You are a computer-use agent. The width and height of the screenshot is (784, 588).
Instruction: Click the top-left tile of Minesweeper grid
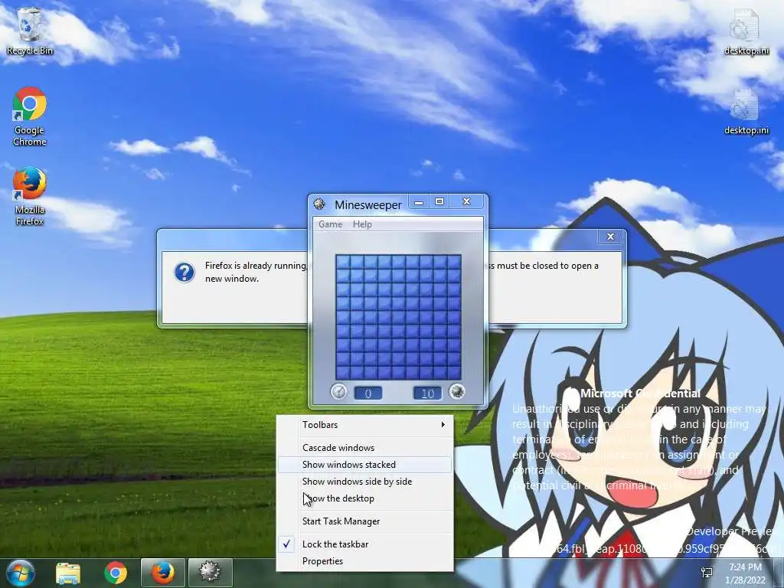pos(342,262)
